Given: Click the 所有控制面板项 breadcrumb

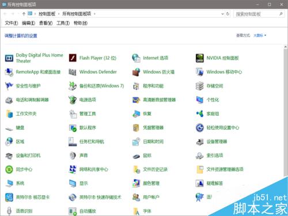Looking at the screenshot, I should coord(77,14).
